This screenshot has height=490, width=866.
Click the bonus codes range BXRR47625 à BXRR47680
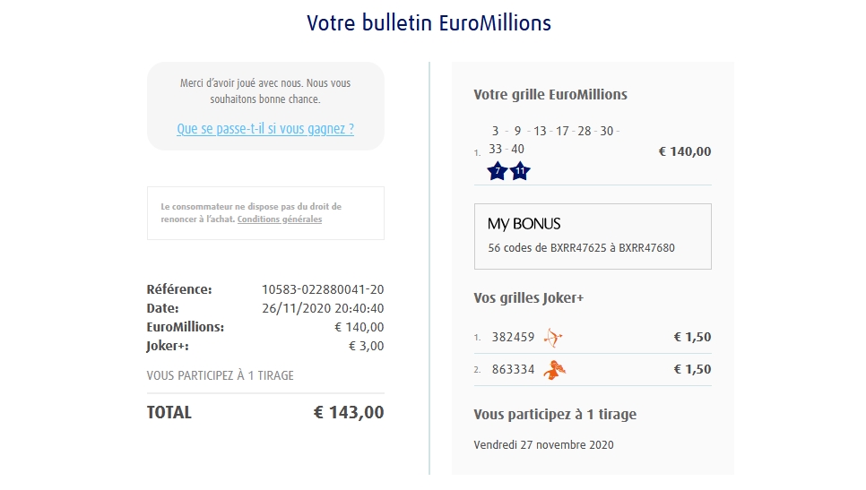pyautogui.click(x=581, y=248)
